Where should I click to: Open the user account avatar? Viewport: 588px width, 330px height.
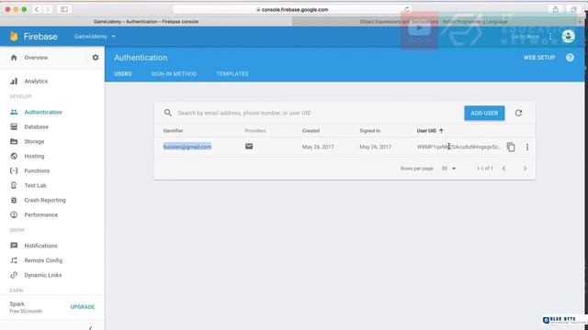tap(569, 37)
